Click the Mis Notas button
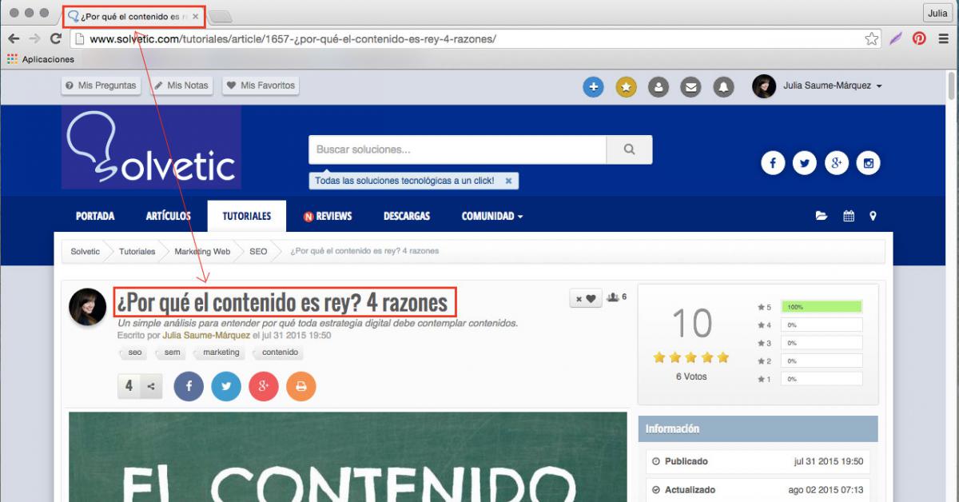This screenshot has height=502, width=959. coord(181,86)
